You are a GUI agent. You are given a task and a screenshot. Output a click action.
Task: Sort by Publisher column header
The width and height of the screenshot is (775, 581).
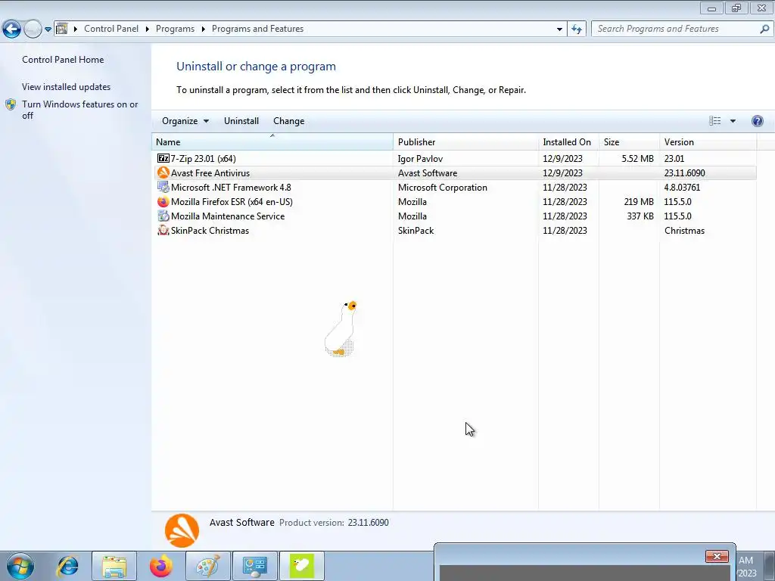(465, 141)
